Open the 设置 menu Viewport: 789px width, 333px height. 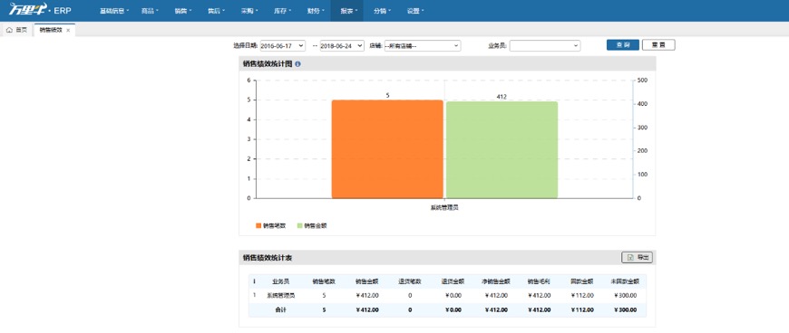pyautogui.click(x=415, y=11)
